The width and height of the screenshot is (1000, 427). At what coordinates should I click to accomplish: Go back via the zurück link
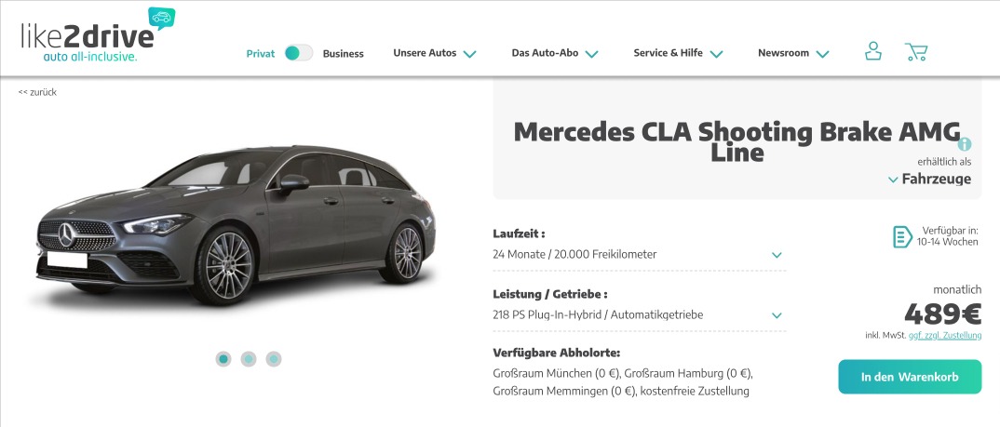pos(37,92)
